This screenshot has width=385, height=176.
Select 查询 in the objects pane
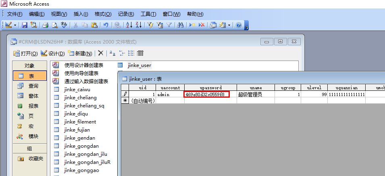coord(30,86)
